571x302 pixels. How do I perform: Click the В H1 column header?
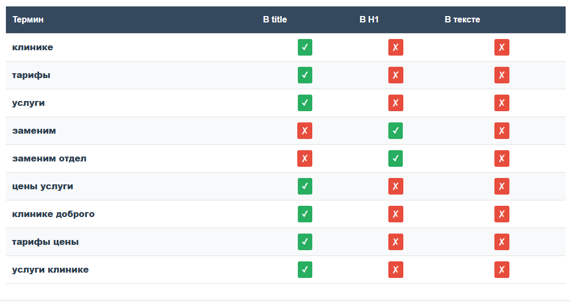tap(369, 20)
